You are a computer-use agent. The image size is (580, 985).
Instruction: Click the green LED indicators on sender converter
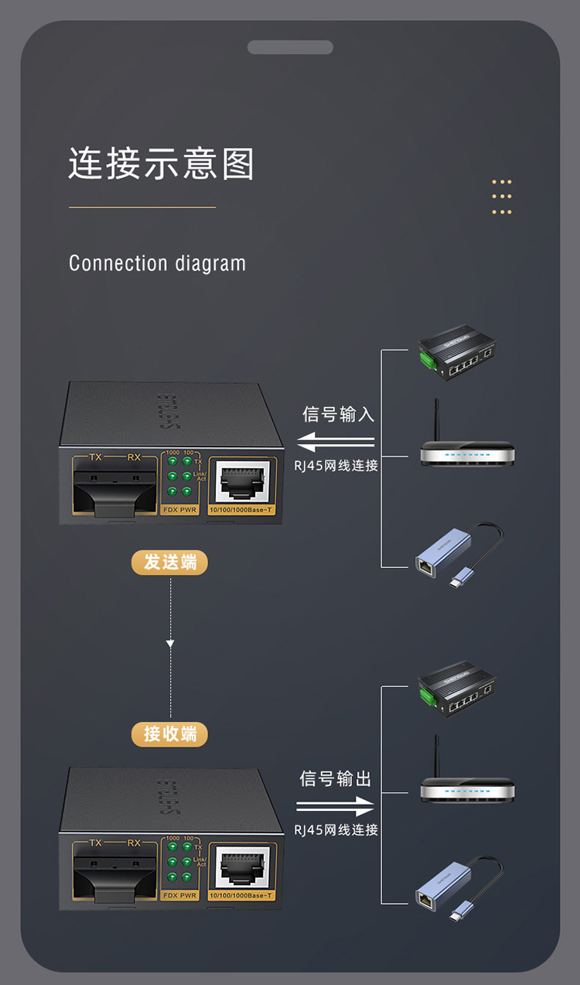179,476
